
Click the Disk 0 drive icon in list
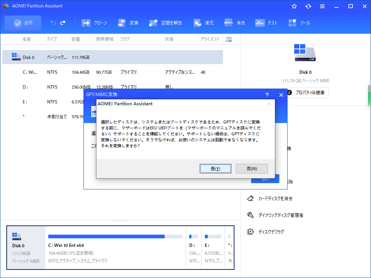click(x=16, y=57)
